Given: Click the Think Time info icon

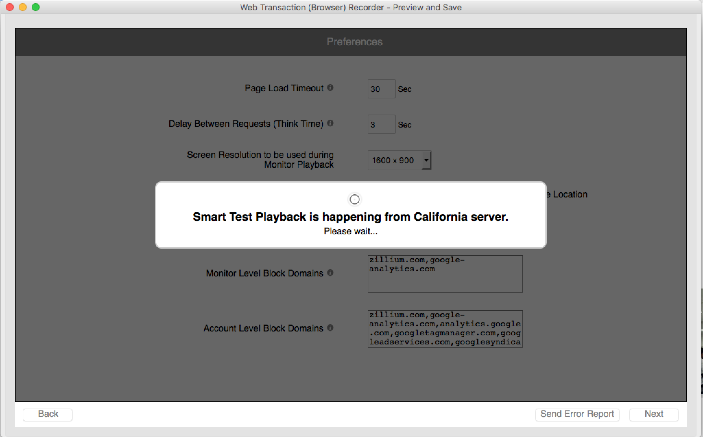Looking at the screenshot, I should (x=330, y=123).
